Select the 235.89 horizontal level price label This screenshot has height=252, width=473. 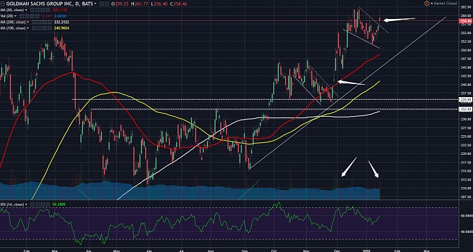466,99
